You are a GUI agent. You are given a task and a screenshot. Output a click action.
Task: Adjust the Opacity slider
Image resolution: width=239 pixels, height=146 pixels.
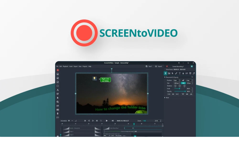(x=180, y=91)
